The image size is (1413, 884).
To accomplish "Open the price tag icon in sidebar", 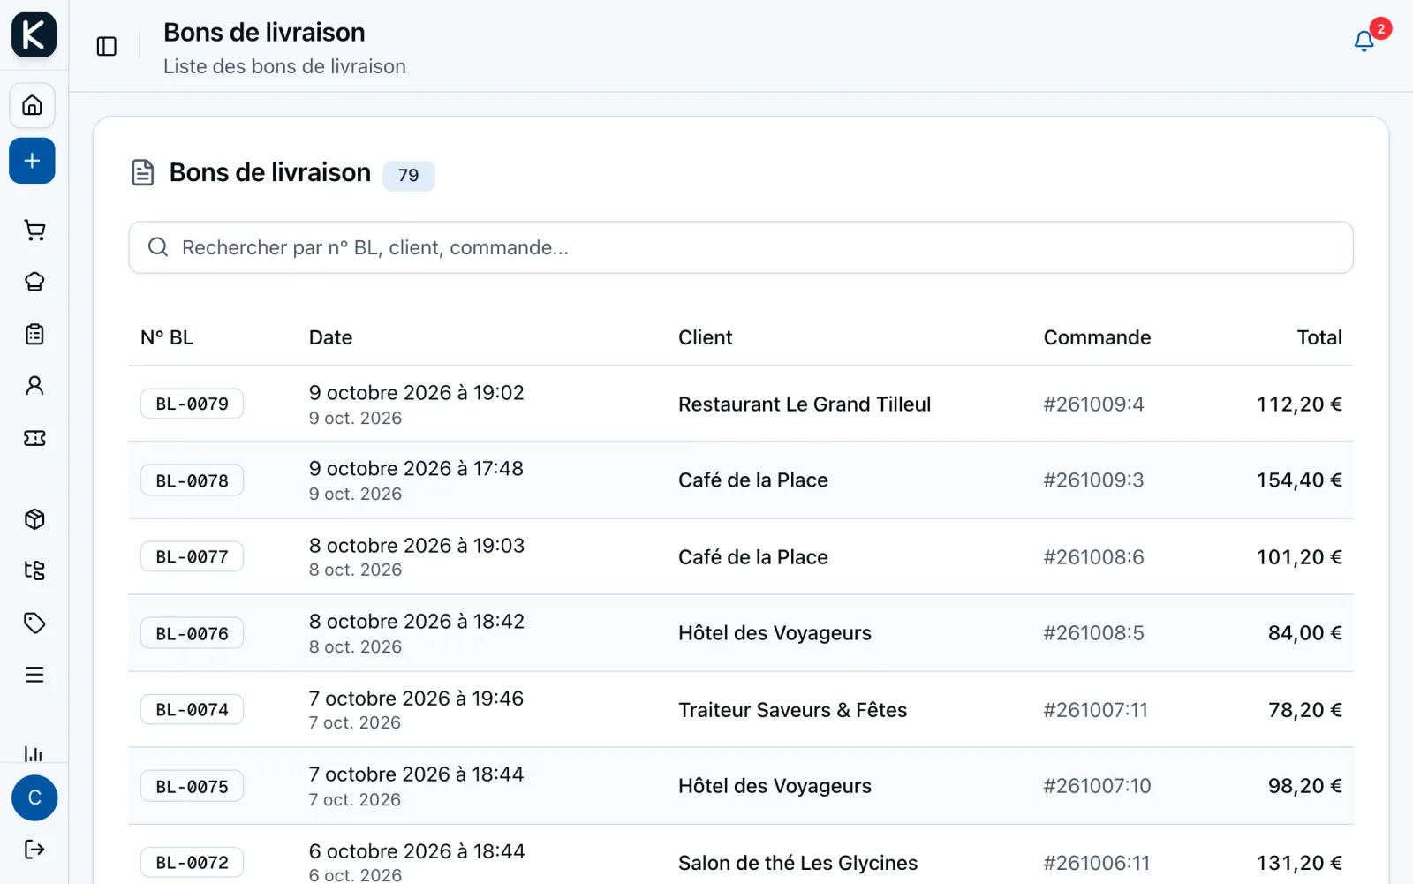I will [34, 623].
